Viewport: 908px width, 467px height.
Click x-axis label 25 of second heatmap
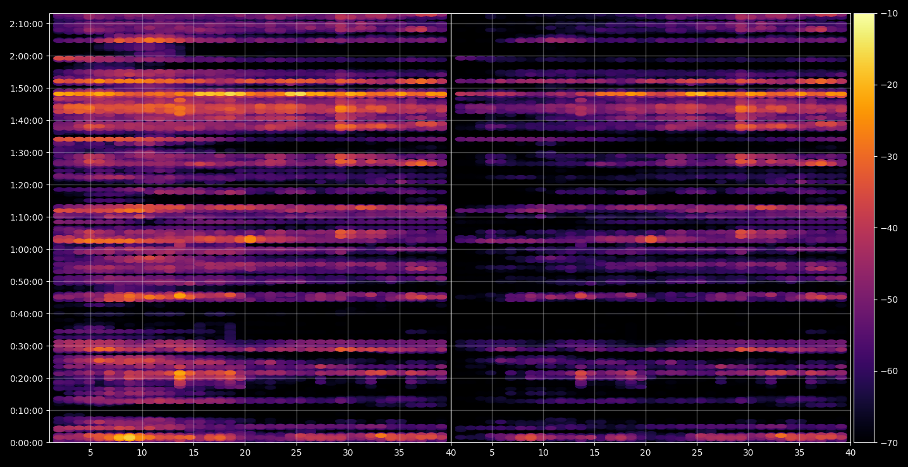[697, 452]
